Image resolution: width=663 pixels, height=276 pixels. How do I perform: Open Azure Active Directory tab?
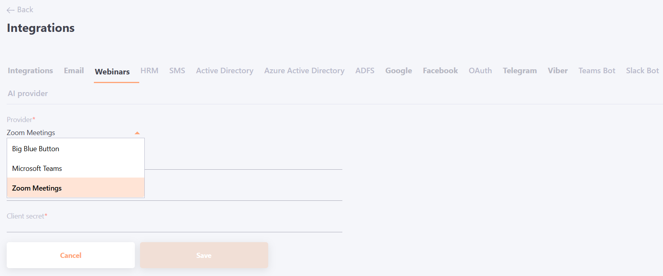[304, 71]
